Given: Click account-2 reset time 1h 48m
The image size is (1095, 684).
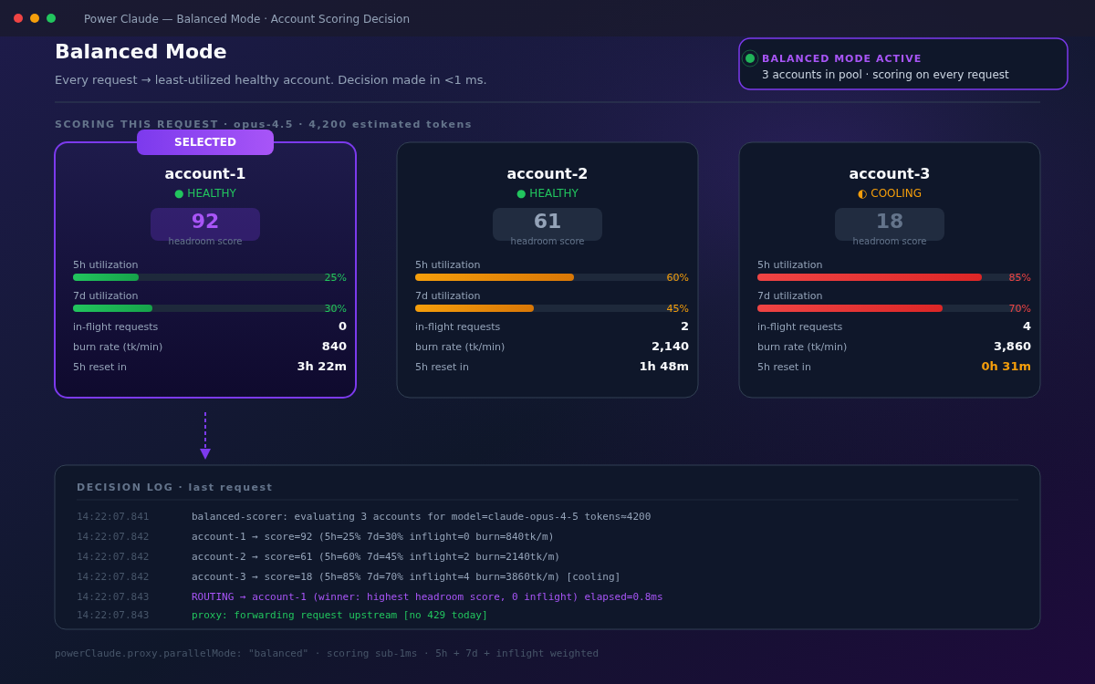Looking at the screenshot, I should [663, 367].
